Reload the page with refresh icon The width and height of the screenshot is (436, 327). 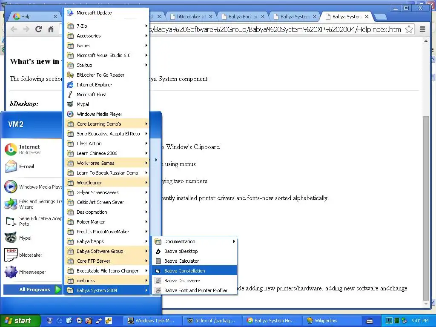pos(39,29)
